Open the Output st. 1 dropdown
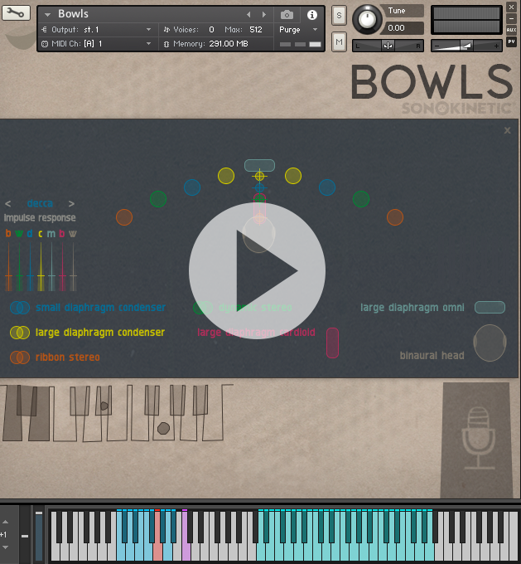 coord(149,30)
